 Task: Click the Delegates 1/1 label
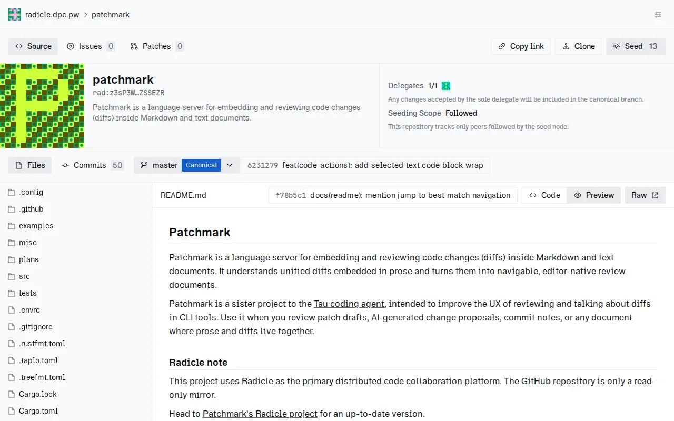pyautogui.click(x=413, y=86)
